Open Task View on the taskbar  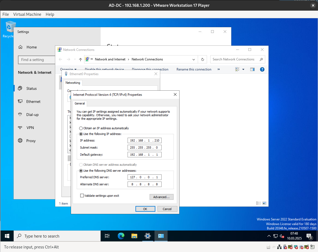point(107,236)
